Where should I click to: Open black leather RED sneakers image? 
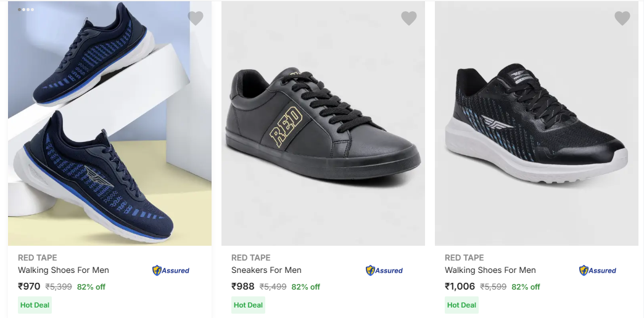(323, 123)
